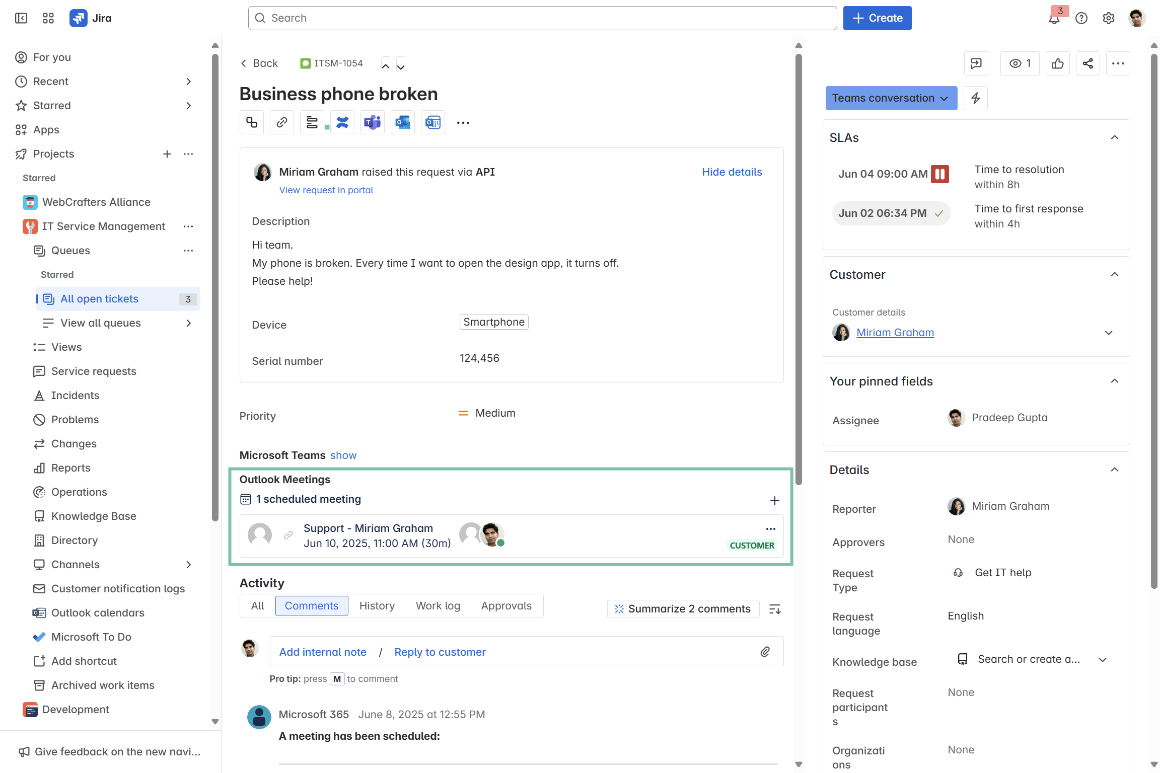Click the Search input field
Image resolution: width=1160 pixels, height=773 pixels.
click(x=542, y=18)
